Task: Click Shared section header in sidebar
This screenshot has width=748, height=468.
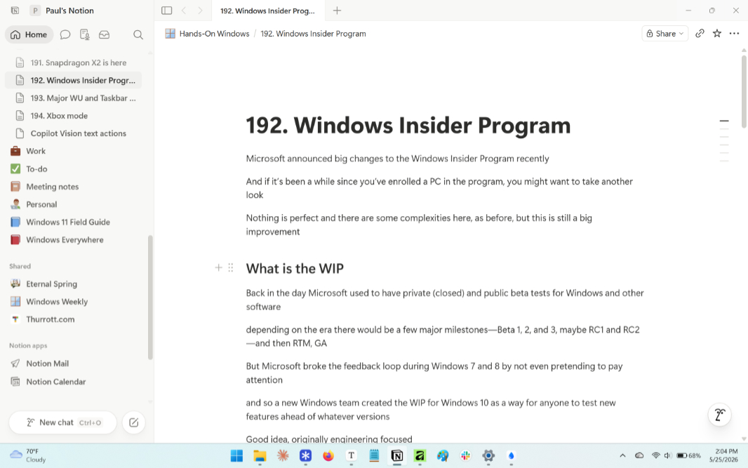Action: click(20, 266)
